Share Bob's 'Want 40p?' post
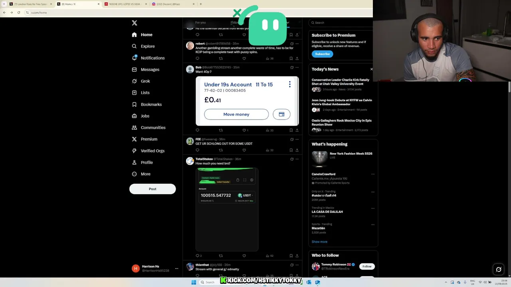The width and height of the screenshot is (511, 287). [297, 130]
